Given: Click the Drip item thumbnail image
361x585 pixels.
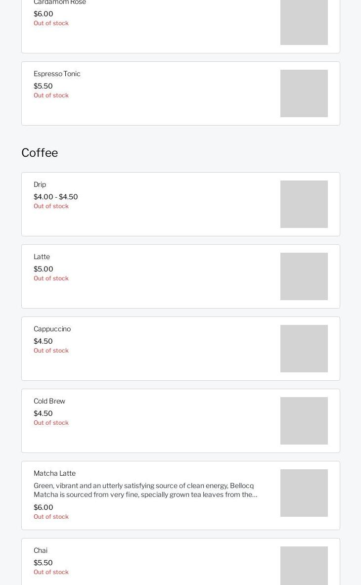Looking at the screenshot, I should [304, 204].
